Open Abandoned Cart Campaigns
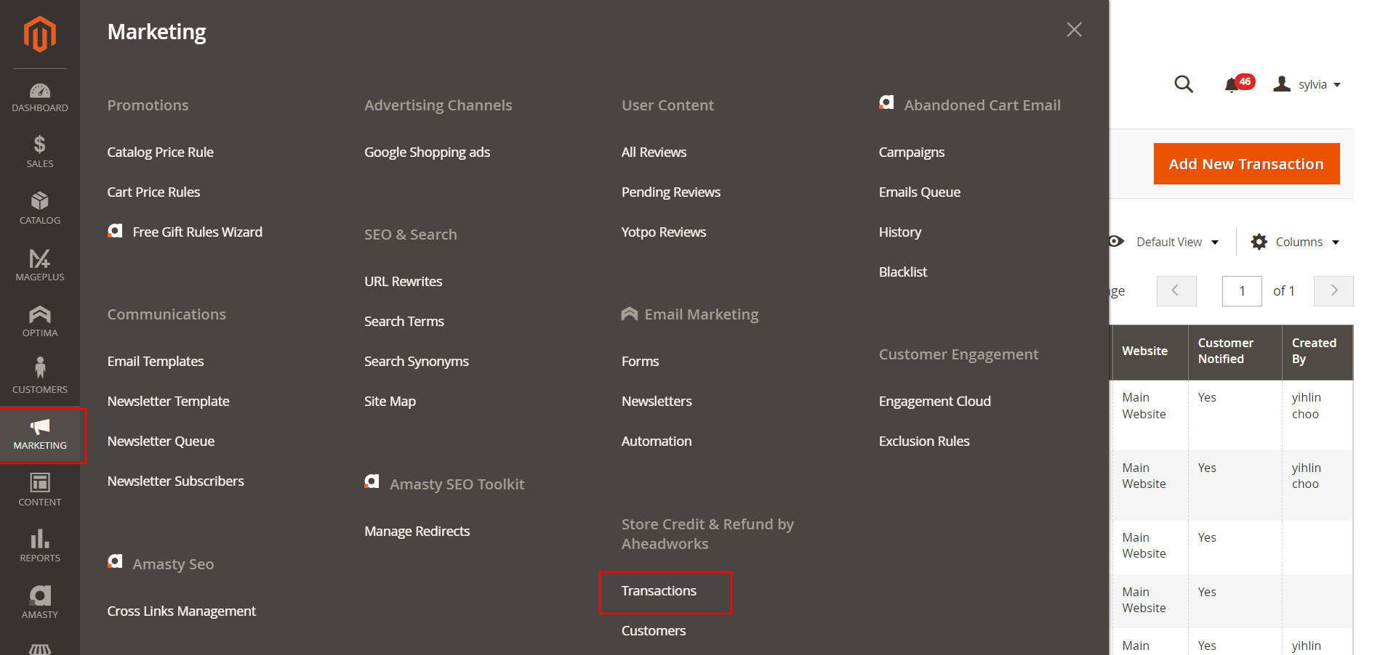Screen dimensions: 1380x655 coord(912,152)
